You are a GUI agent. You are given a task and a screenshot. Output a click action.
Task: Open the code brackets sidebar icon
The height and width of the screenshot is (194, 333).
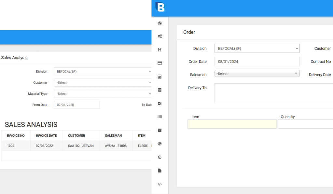coord(160,184)
